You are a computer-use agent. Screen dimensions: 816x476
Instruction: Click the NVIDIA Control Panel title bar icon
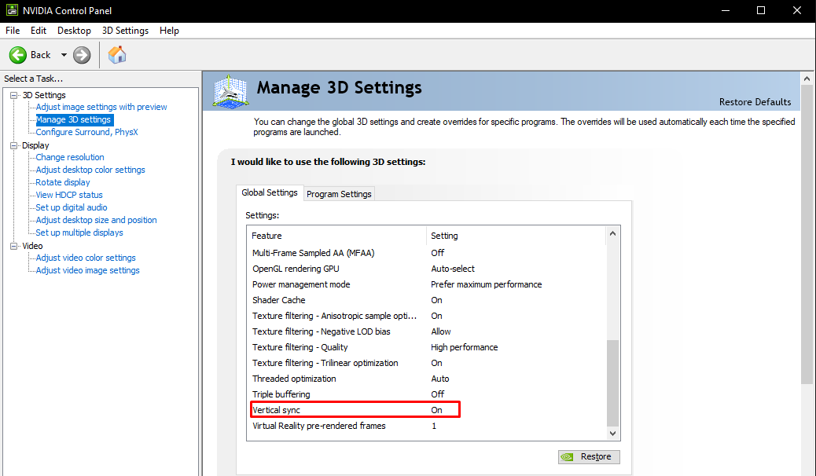11,10
